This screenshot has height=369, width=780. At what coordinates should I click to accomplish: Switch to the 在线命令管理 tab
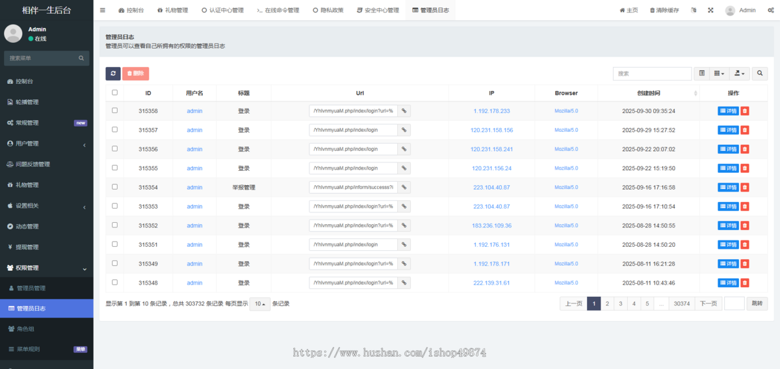[x=278, y=10]
